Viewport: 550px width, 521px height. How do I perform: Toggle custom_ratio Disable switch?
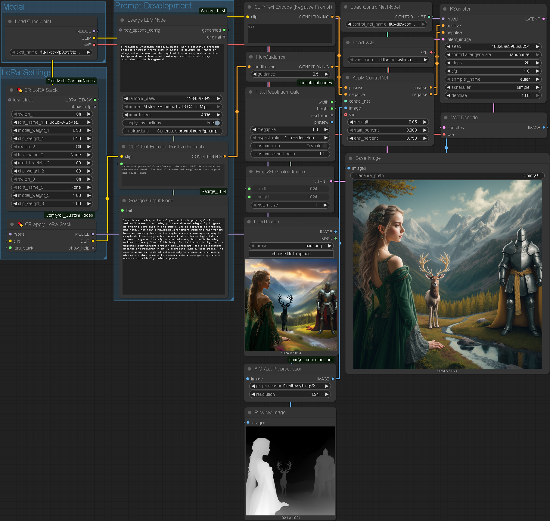(325, 146)
